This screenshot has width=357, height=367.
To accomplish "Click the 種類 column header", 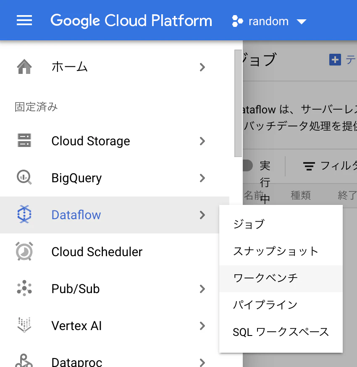I will click(x=301, y=195).
